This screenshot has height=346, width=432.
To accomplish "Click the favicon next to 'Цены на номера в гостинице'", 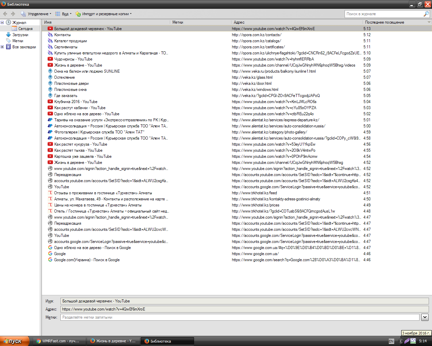I will (x=50, y=205).
